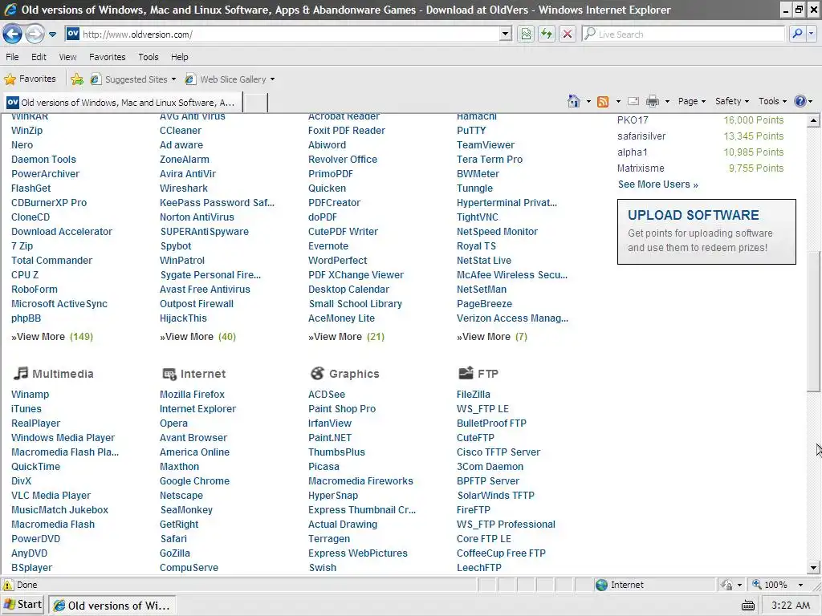Click the Suggested Sites IE icon

coord(96,79)
